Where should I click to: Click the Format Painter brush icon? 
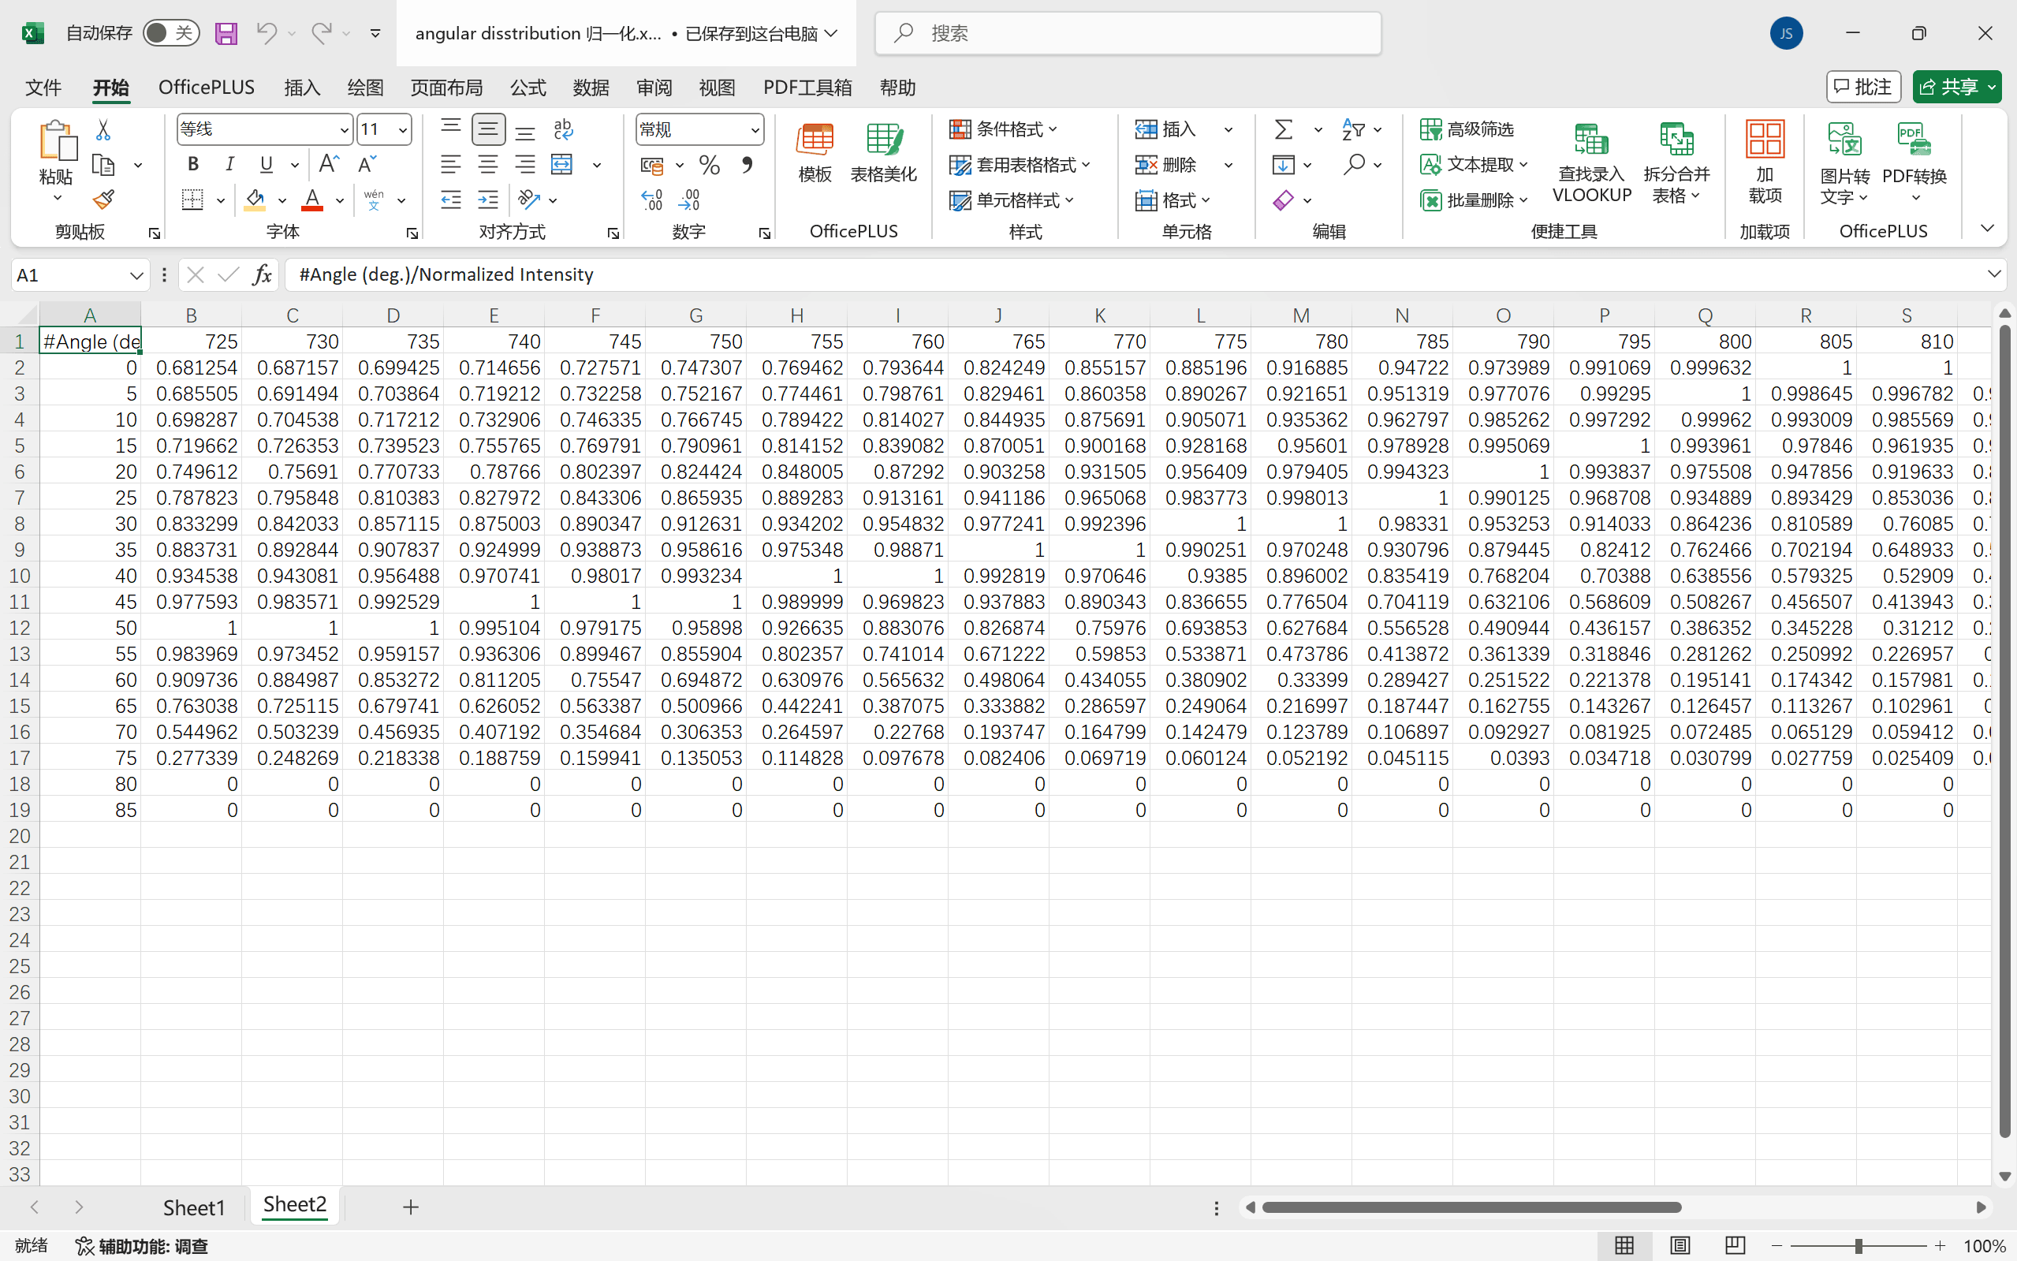click(x=103, y=200)
